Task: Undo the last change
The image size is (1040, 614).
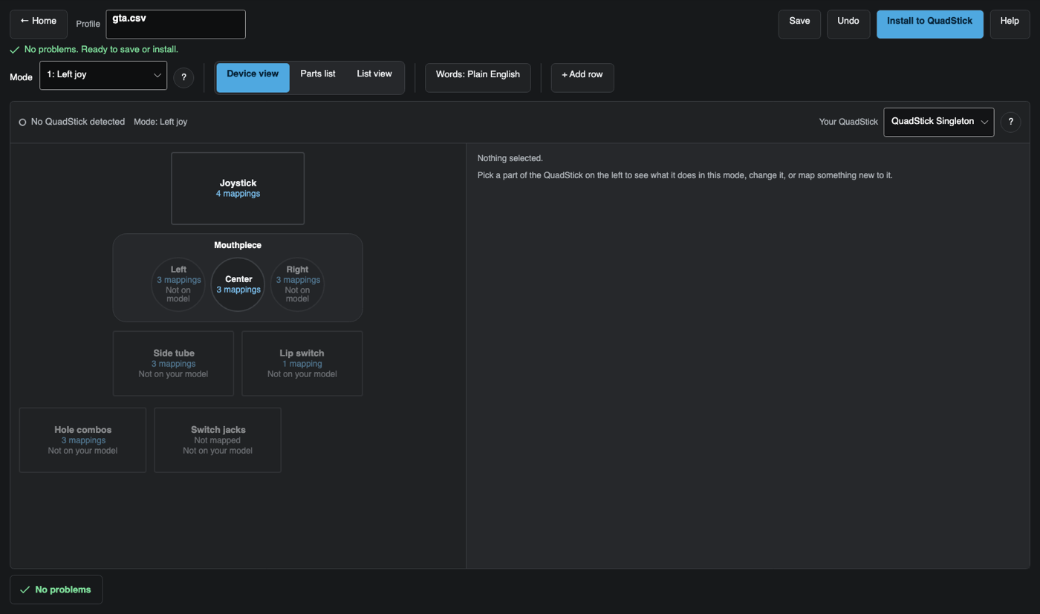Action: point(848,25)
